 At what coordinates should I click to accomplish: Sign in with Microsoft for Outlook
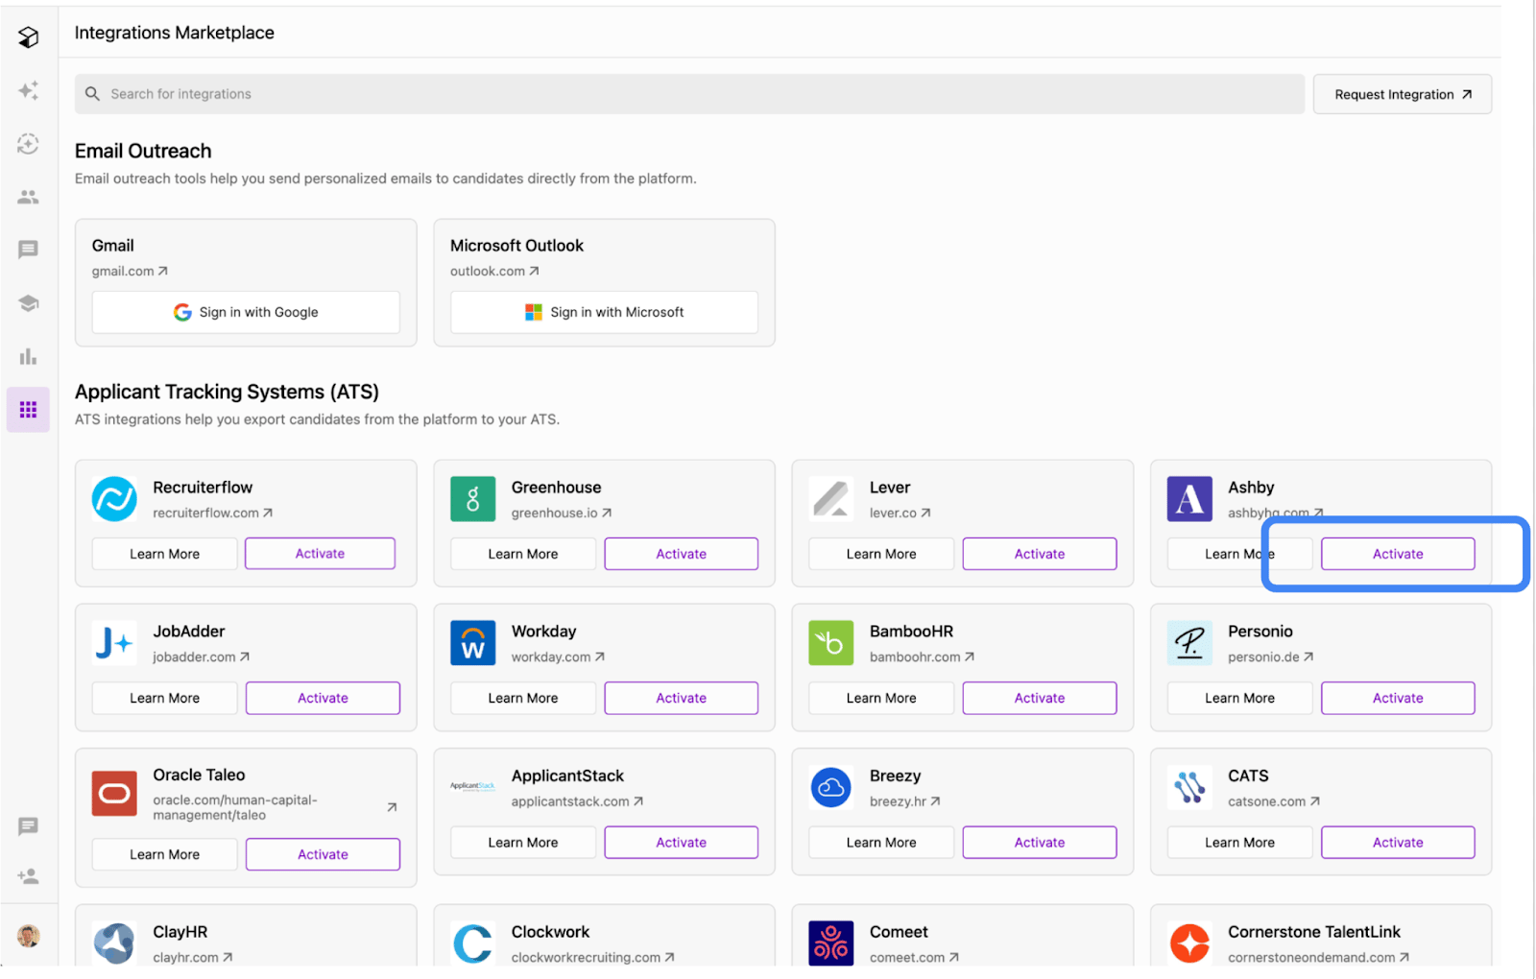pyautogui.click(x=604, y=312)
